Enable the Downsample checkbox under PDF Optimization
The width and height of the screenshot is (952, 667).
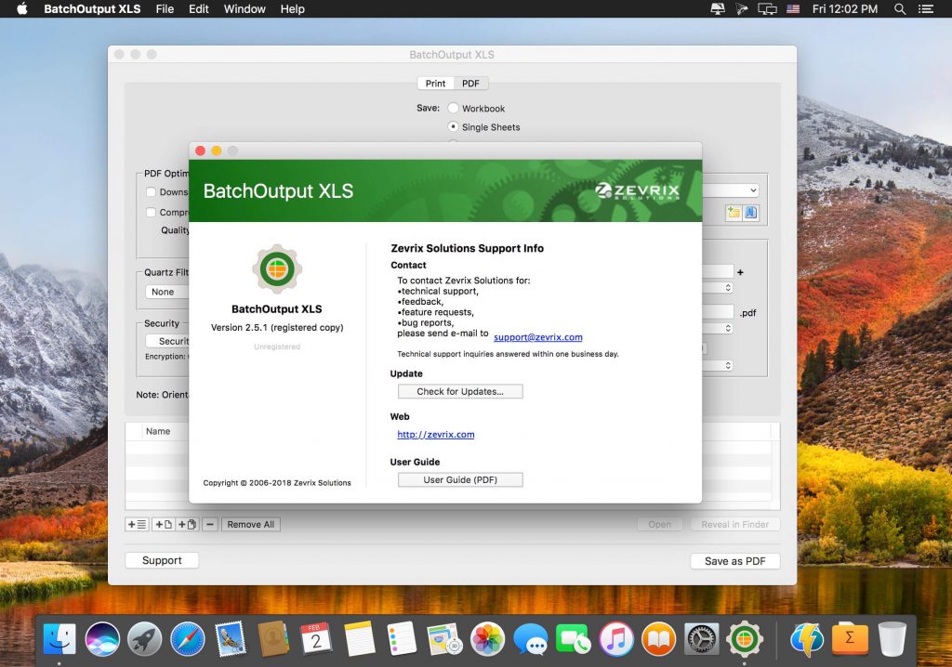pos(151,192)
